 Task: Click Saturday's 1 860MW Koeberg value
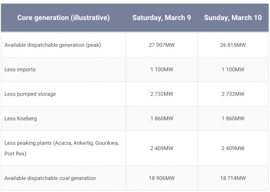(162, 119)
